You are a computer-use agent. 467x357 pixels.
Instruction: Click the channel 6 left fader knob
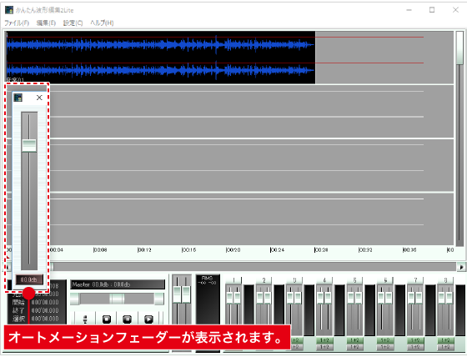point(381,298)
